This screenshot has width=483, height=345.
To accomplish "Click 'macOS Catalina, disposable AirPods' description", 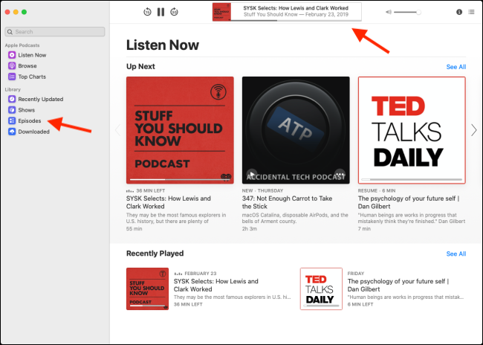I will click(295, 219).
